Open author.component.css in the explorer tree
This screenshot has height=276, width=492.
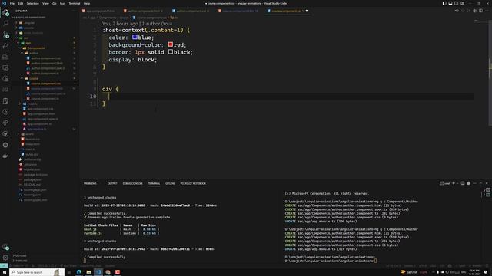[45, 58]
